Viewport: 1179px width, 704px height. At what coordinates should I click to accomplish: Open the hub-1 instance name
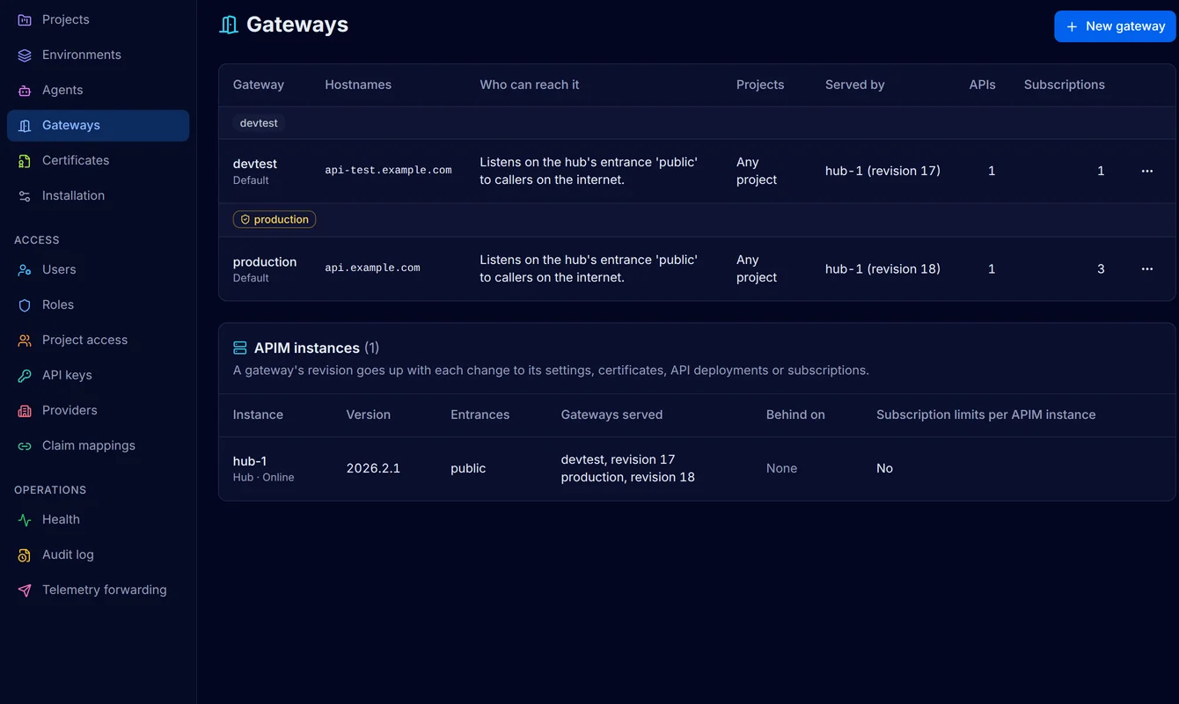250,461
